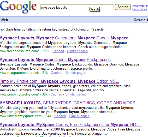Open the Preferences link
The image size is (148, 137).
coord(139,9)
